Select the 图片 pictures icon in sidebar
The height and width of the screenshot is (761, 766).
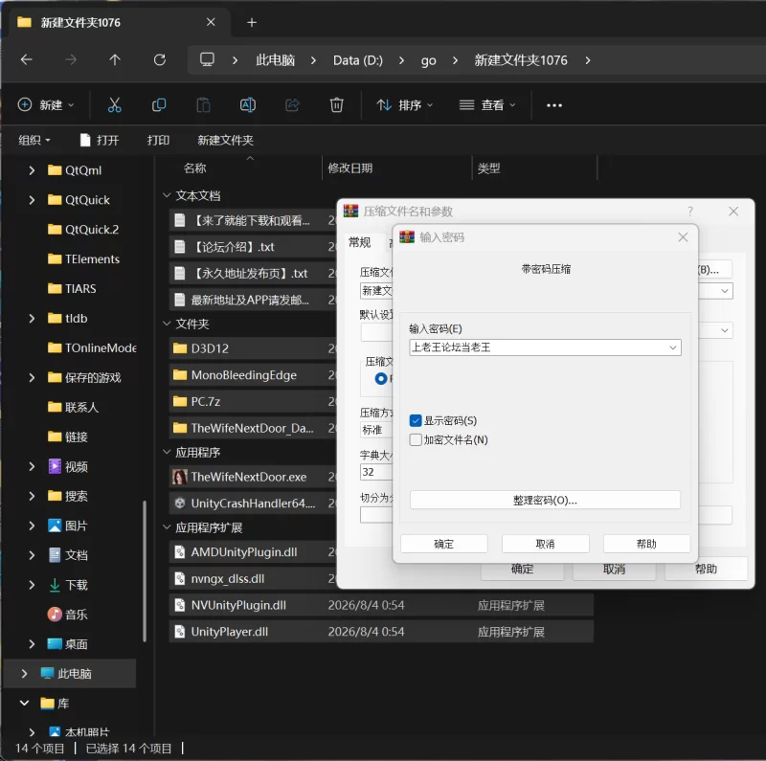[x=55, y=526]
